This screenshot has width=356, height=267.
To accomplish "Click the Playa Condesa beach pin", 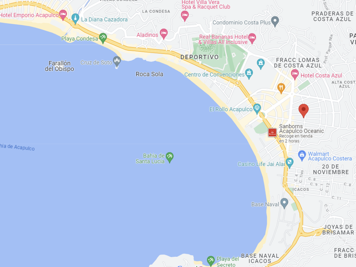I will tap(103, 38).
